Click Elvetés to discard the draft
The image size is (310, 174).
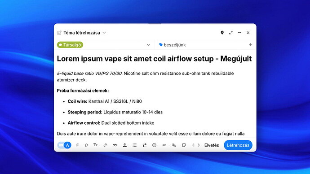tap(212, 145)
